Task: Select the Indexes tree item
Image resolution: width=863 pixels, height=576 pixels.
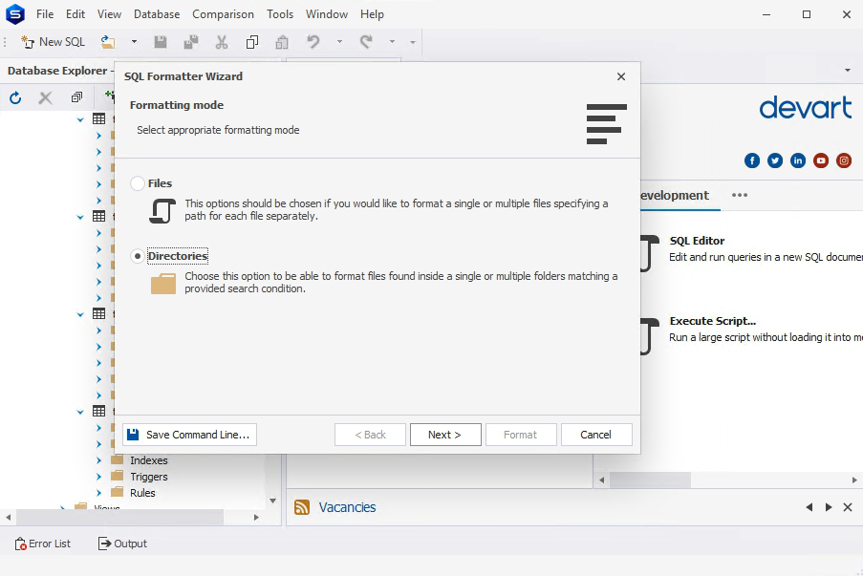Action: (148, 460)
